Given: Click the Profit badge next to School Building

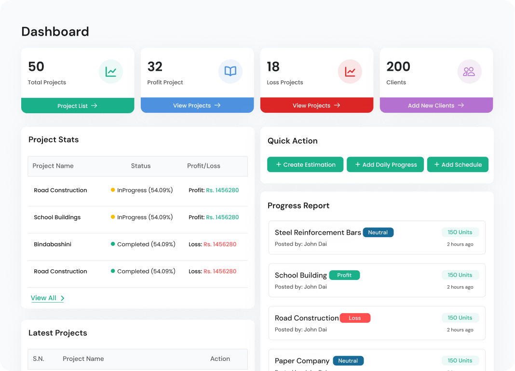Looking at the screenshot, I should coord(344,275).
